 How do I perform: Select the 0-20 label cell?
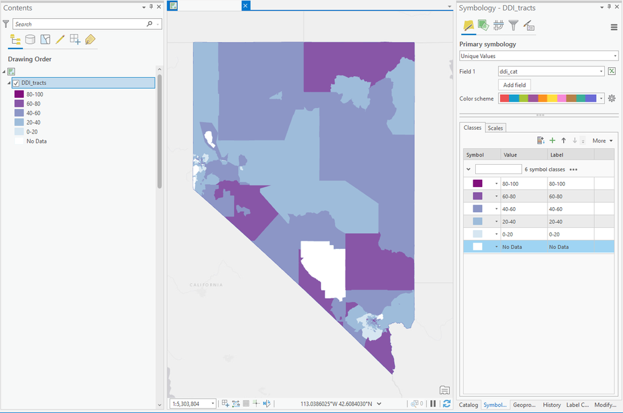coord(571,234)
